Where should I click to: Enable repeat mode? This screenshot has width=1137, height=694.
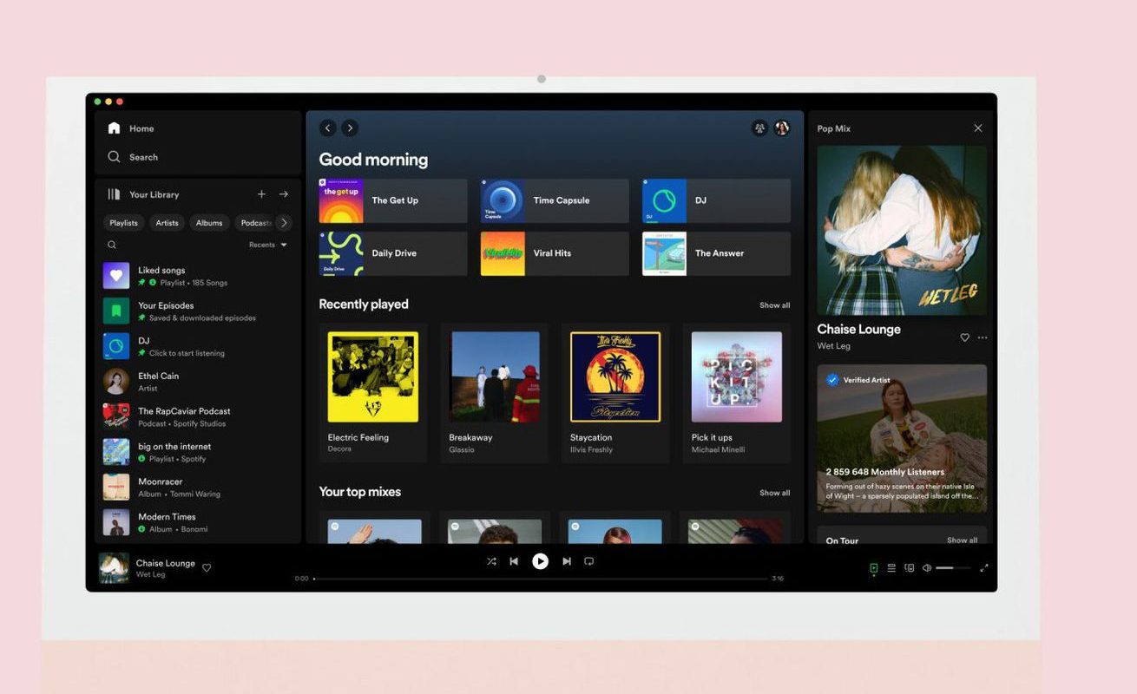(x=588, y=561)
